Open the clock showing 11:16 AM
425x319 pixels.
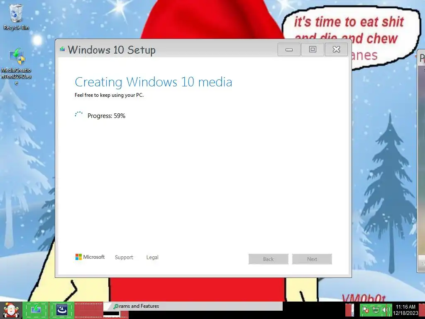click(x=405, y=310)
